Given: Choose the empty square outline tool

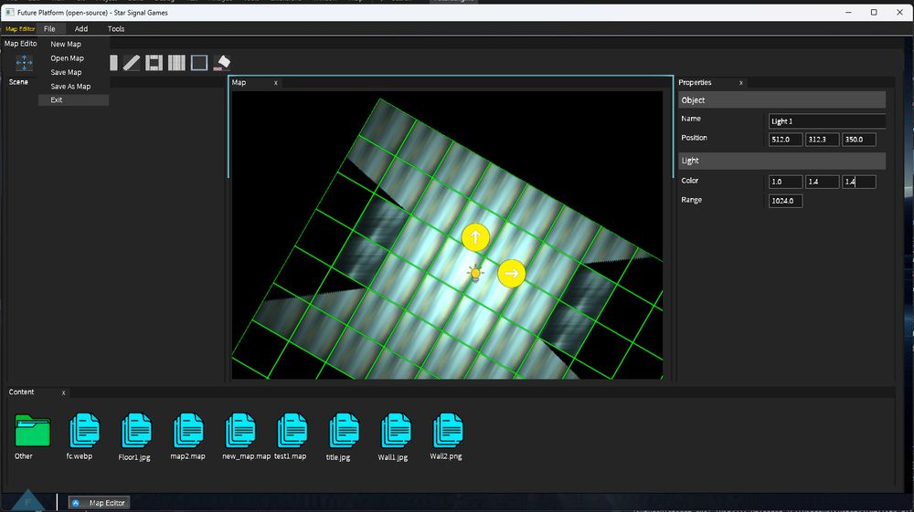Looking at the screenshot, I should (x=199, y=63).
